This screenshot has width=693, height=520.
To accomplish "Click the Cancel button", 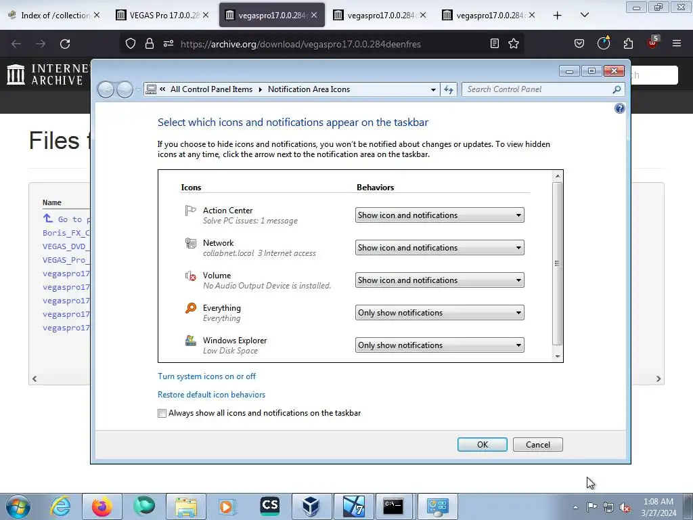I will coord(537,444).
